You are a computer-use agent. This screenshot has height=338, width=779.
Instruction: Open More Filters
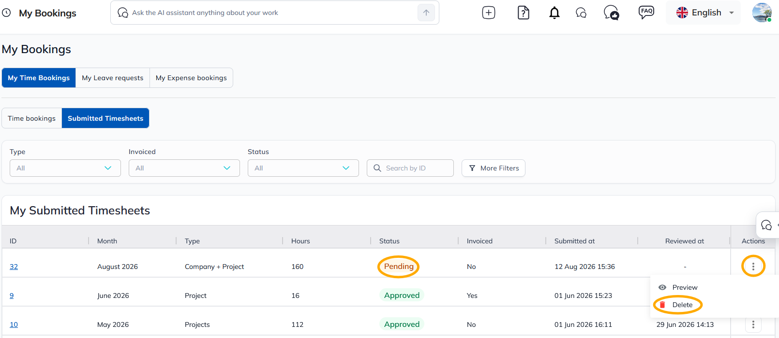point(494,168)
